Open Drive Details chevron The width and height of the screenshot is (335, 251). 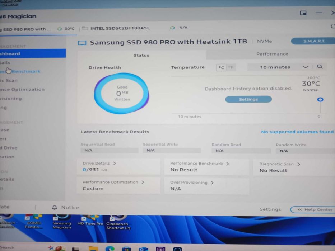pos(115,163)
